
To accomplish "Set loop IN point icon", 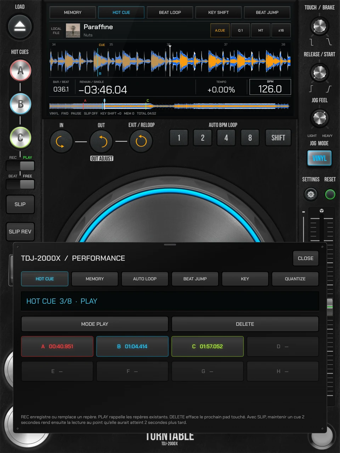I will (x=61, y=142).
